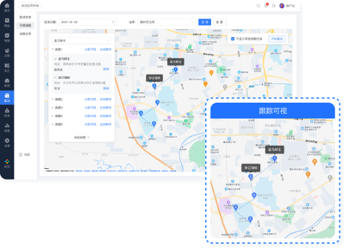346x249 pixels.
Task: Open the warehouse dropdown in the filter bar
Action: pyautogui.click(x=167, y=22)
